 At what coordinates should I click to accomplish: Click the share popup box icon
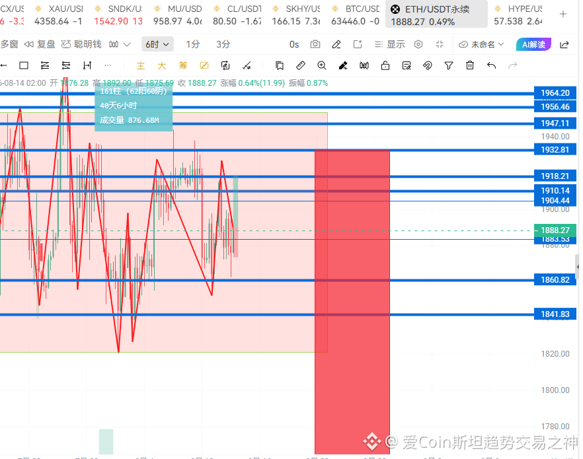358,44
